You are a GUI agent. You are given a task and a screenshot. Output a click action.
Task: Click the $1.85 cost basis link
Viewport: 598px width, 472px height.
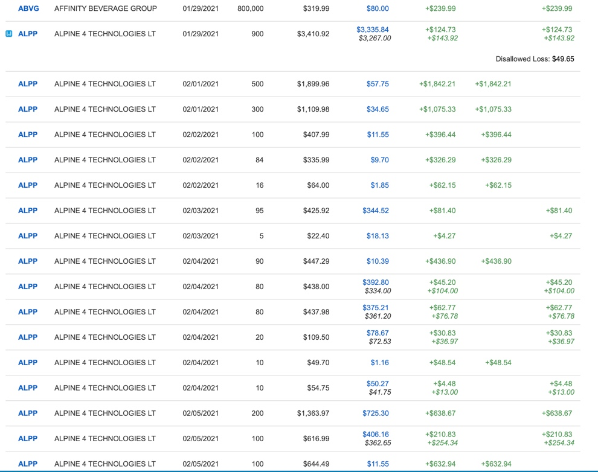click(379, 185)
